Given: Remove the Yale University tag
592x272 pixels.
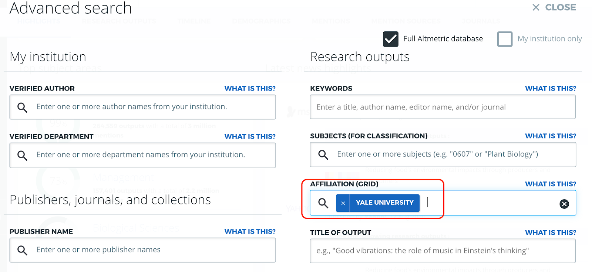Looking at the screenshot, I should tap(343, 203).
